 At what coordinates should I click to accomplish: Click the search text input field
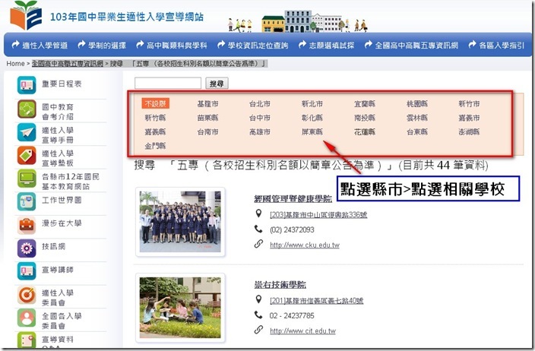coord(168,84)
